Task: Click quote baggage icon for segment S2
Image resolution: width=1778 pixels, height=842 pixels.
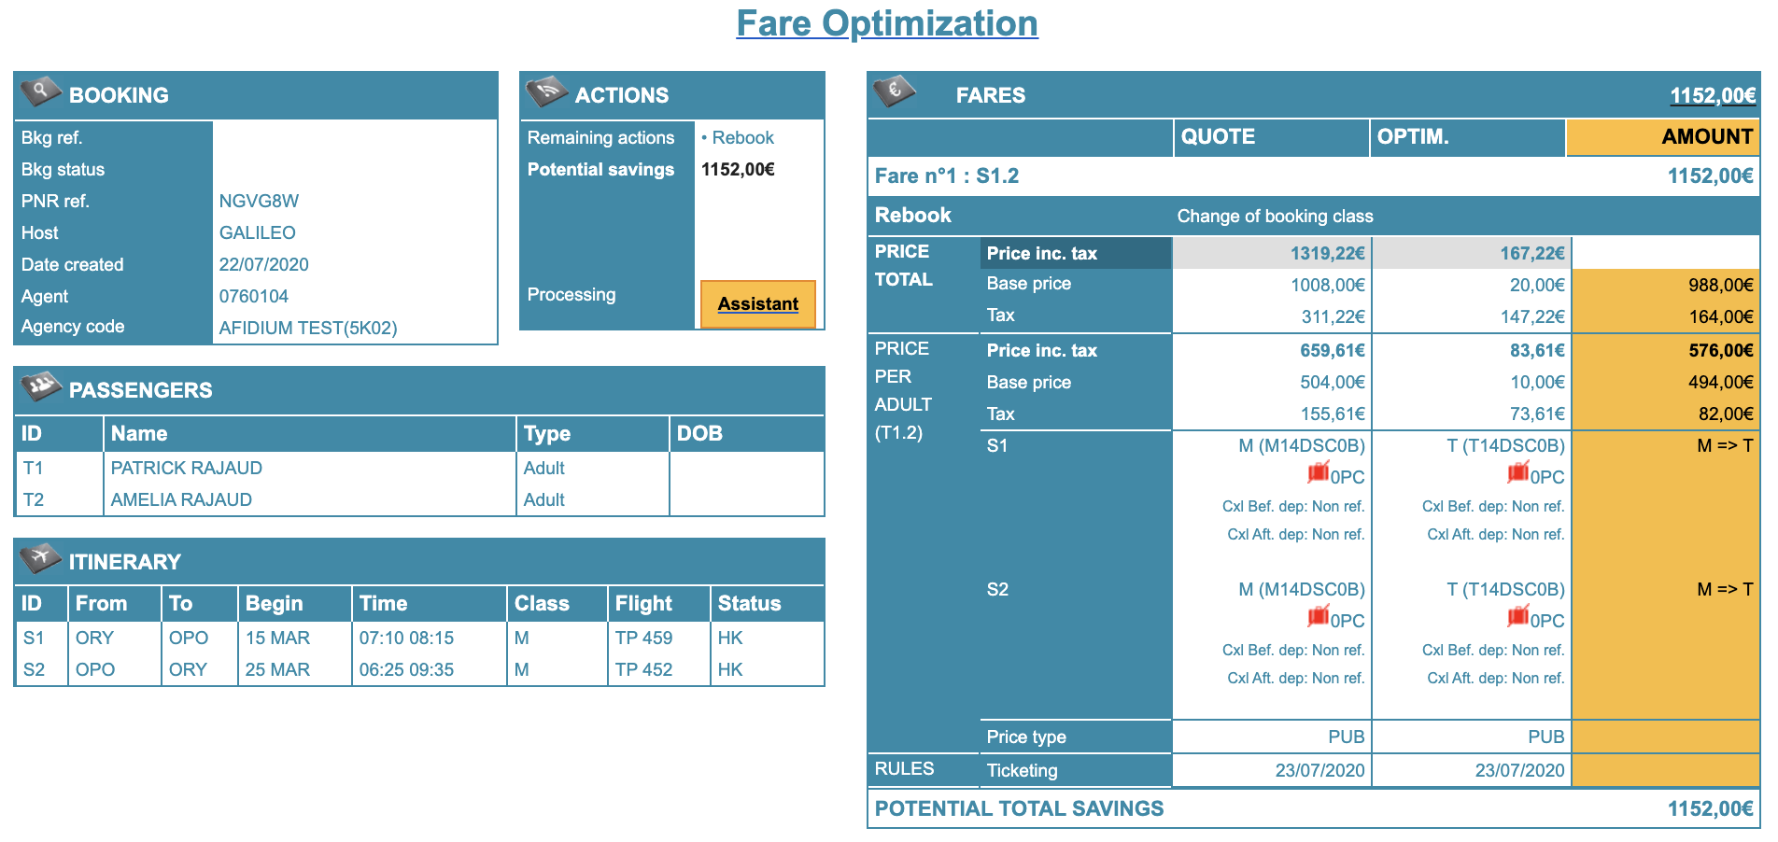Action: (x=1318, y=617)
